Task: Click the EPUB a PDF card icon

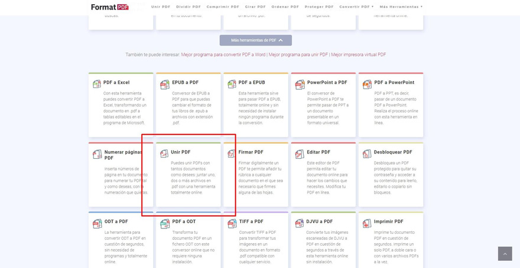Action: click(x=165, y=84)
